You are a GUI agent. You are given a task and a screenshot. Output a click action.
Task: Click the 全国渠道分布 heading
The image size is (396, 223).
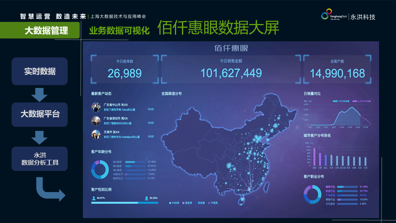pyautogui.click(x=172, y=94)
